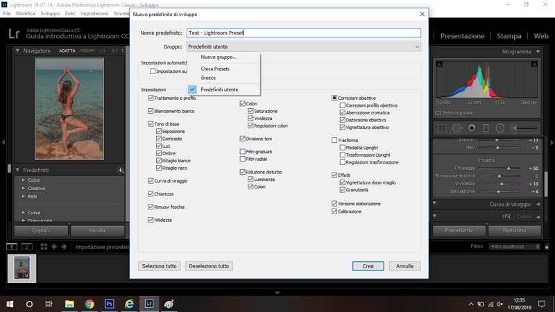Open the Filtri disattivati filter dropdown
The image size is (555, 312).
click(515, 247)
